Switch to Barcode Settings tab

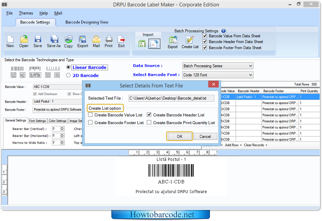click(x=35, y=22)
